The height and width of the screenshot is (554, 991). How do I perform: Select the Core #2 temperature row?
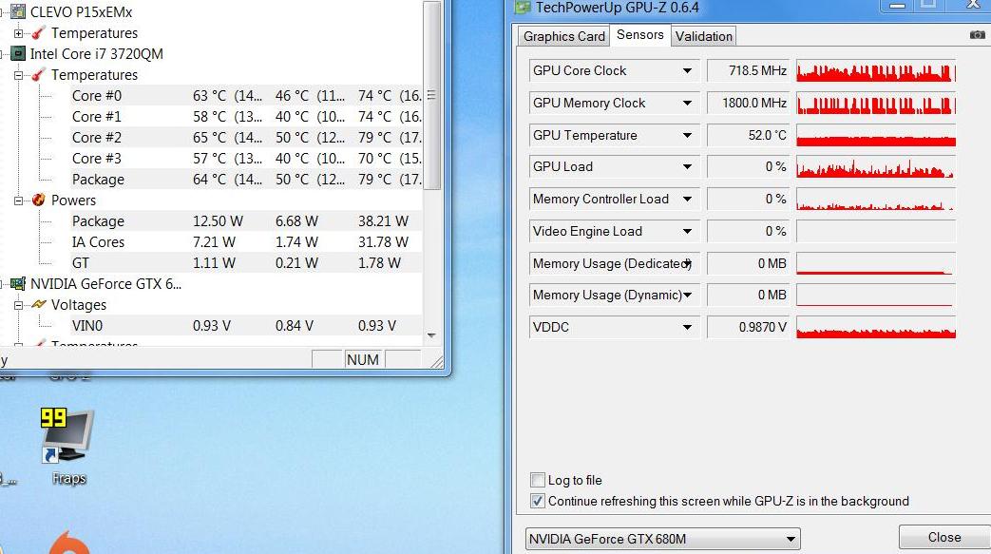[245, 137]
